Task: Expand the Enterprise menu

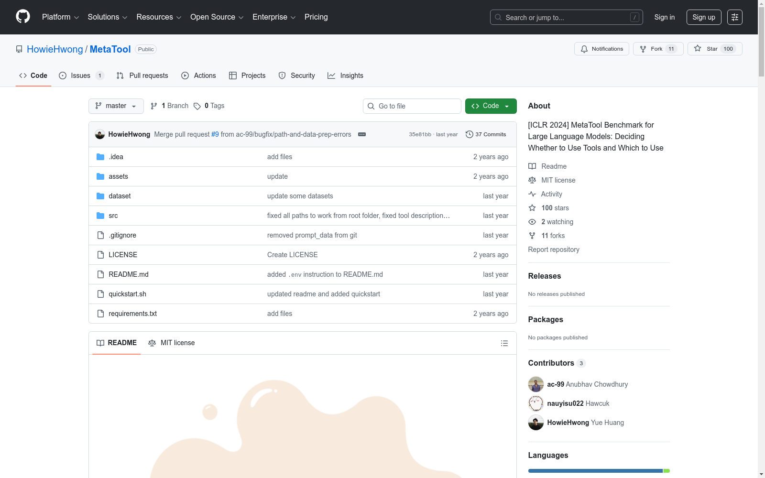Action: pos(274,17)
